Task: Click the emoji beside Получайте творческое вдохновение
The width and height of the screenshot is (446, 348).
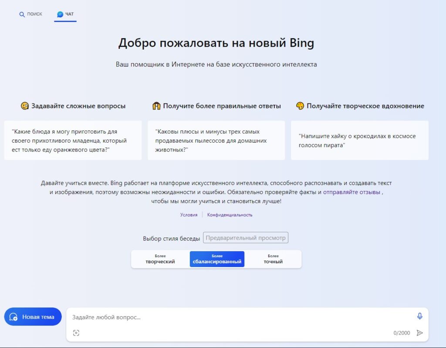Action: coord(301,105)
